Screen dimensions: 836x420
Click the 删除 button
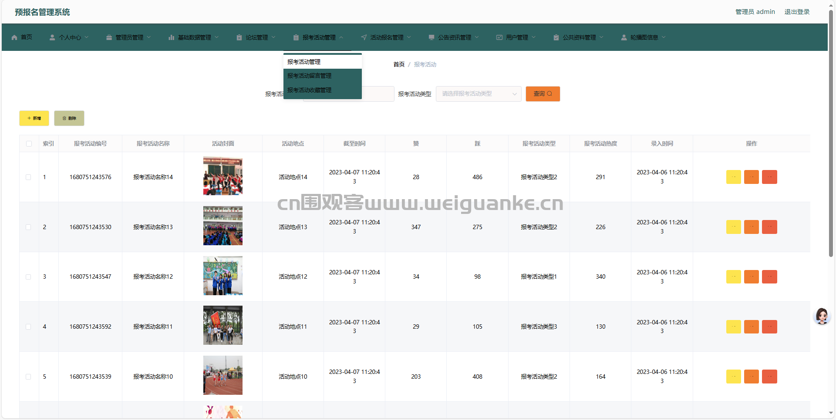pyautogui.click(x=69, y=118)
